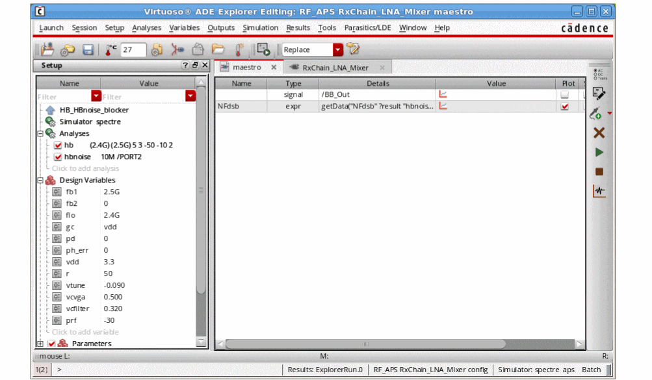
Task: Open the Outputs menu
Action: tap(221, 28)
